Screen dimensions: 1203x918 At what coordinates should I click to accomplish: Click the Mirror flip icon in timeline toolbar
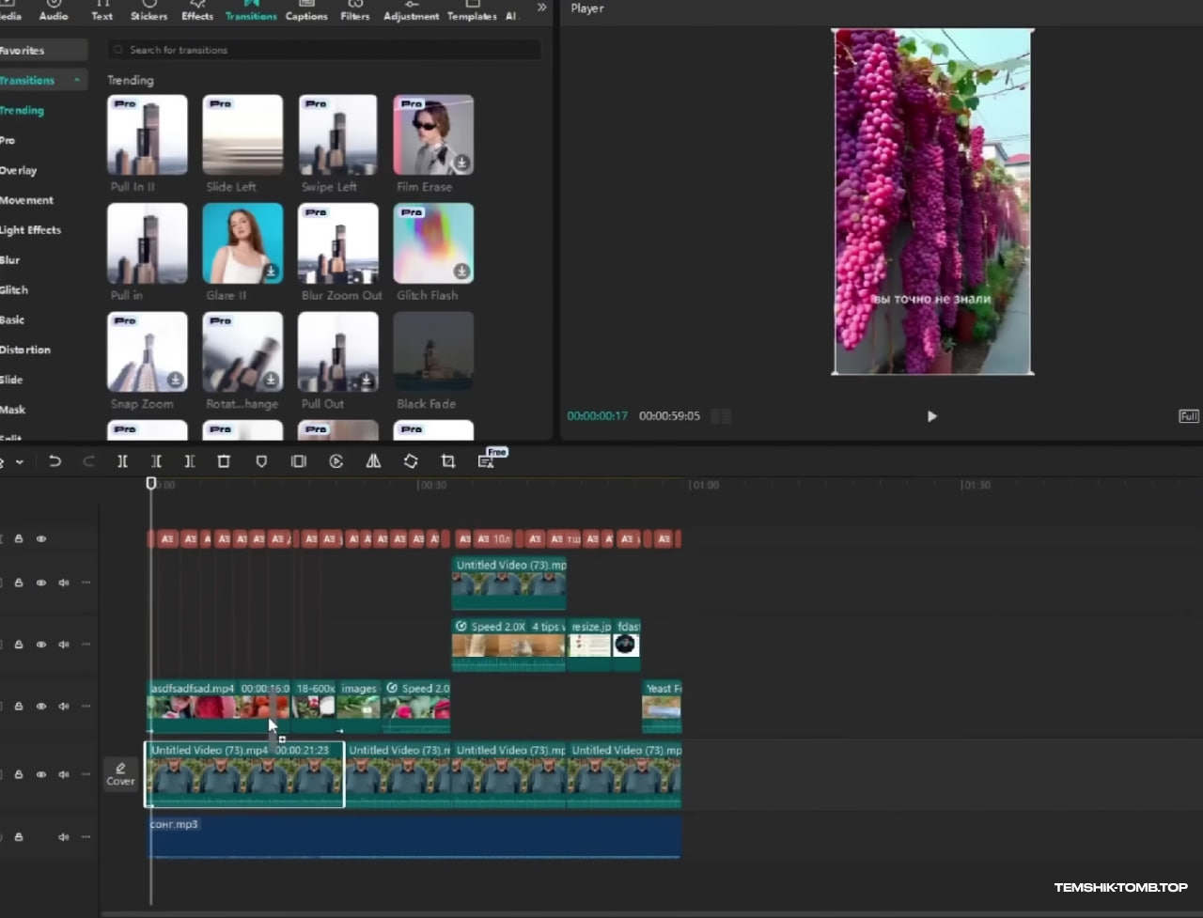click(373, 461)
